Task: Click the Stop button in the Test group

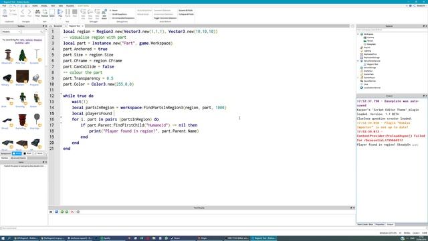Action: (x=74, y=13)
